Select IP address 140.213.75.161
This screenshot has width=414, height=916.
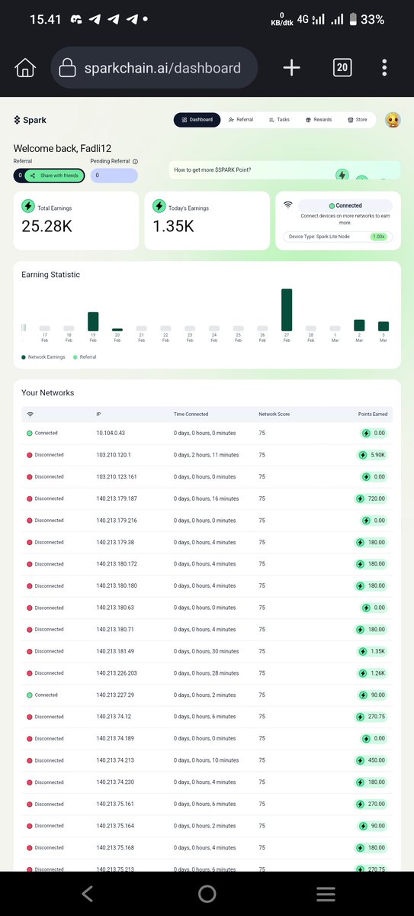115,804
